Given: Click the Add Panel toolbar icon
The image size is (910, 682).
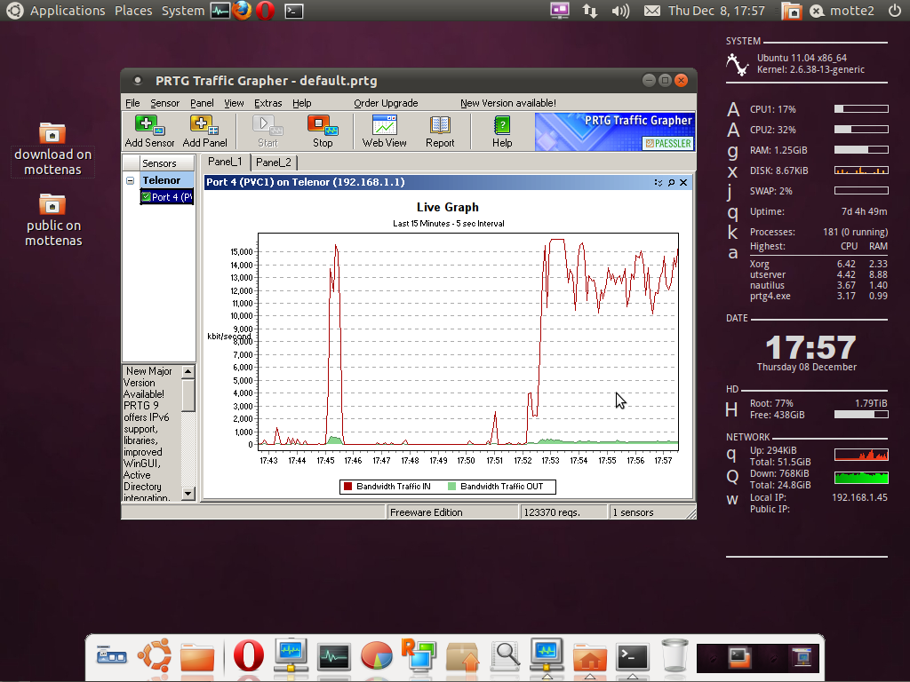Looking at the screenshot, I should (204, 131).
